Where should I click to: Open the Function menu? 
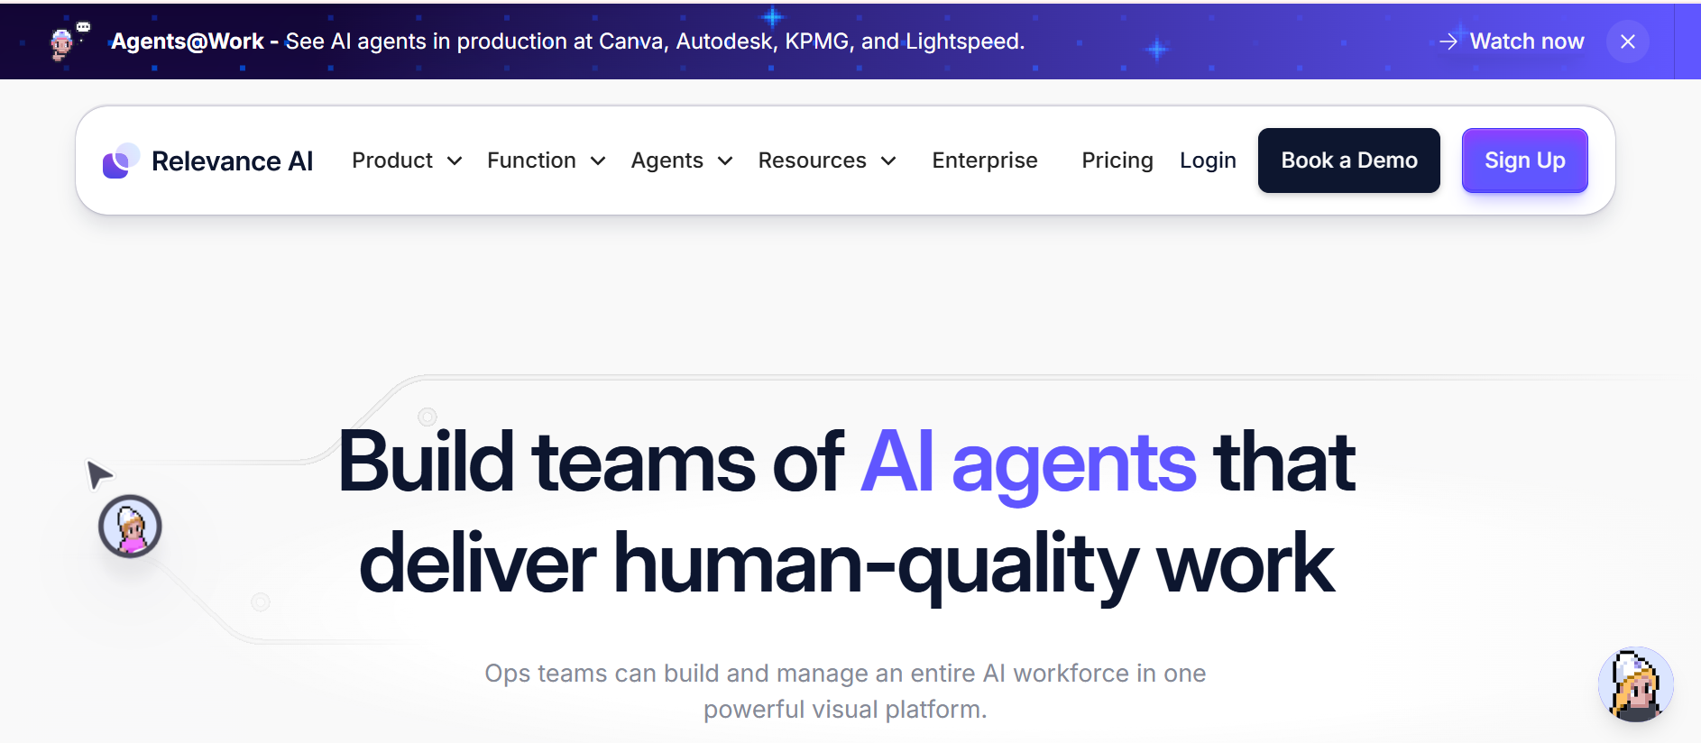pos(547,161)
